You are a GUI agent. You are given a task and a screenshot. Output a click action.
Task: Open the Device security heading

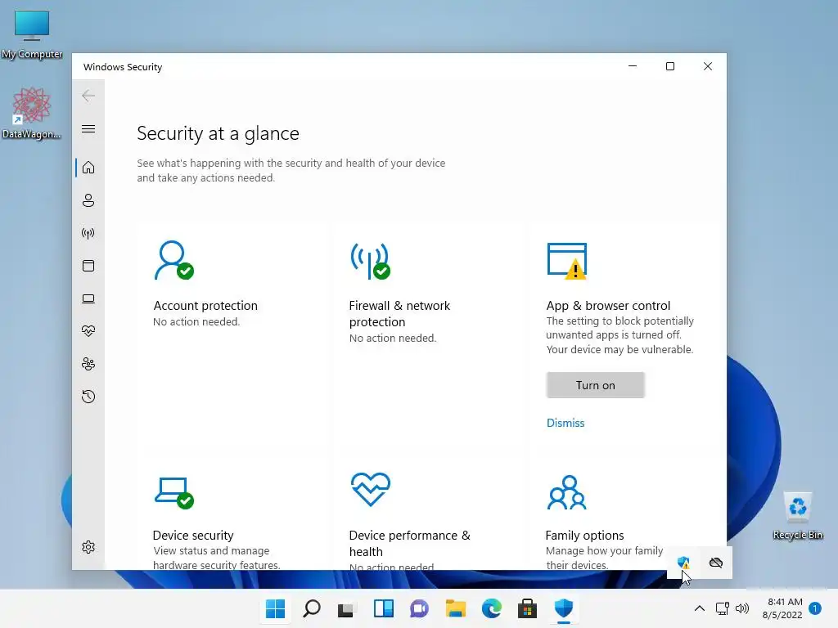click(x=193, y=535)
